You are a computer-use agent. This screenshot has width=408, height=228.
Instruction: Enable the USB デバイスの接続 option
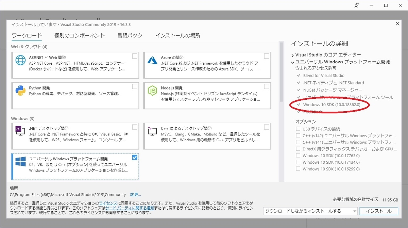298,129
